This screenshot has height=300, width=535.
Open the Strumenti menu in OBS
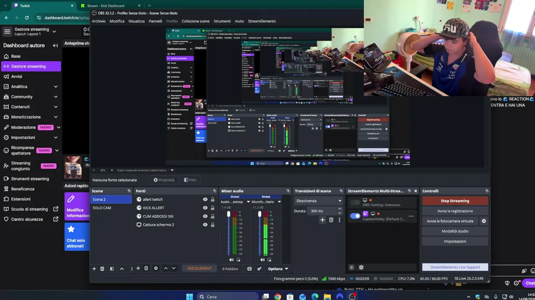coord(222,21)
